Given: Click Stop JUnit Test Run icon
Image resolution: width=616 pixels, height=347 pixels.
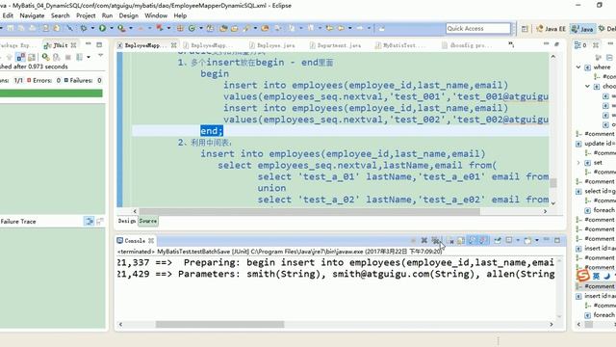Looking at the screenshot, I should point(68,57).
